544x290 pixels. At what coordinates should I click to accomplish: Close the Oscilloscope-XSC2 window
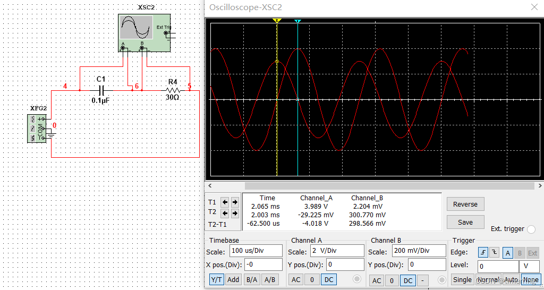point(534,7)
